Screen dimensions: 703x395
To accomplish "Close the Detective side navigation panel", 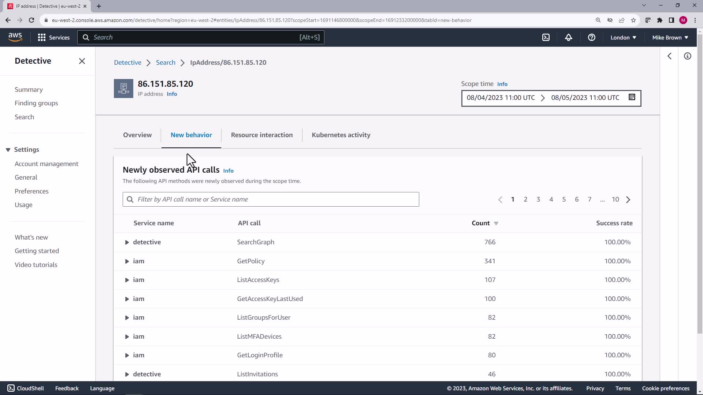I will click(x=82, y=61).
